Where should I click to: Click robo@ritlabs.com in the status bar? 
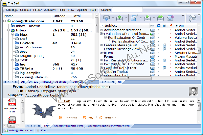point(21,131)
